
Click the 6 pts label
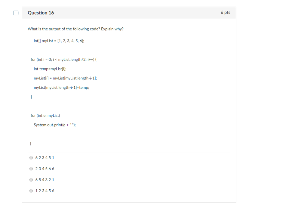[226, 12]
